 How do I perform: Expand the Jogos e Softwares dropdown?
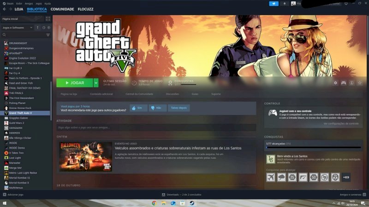(17, 28)
